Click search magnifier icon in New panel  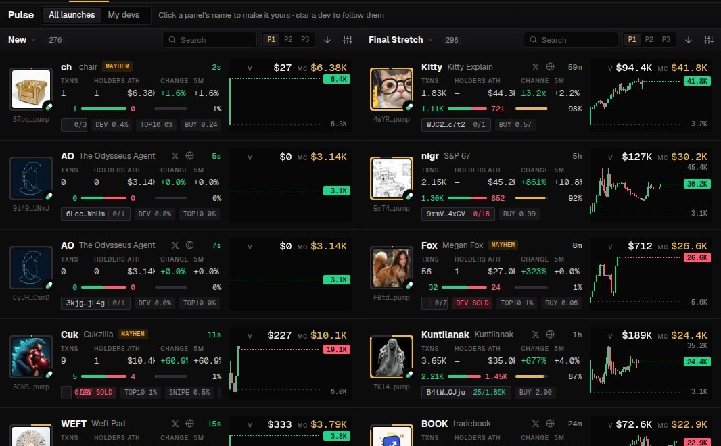pos(172,40)
